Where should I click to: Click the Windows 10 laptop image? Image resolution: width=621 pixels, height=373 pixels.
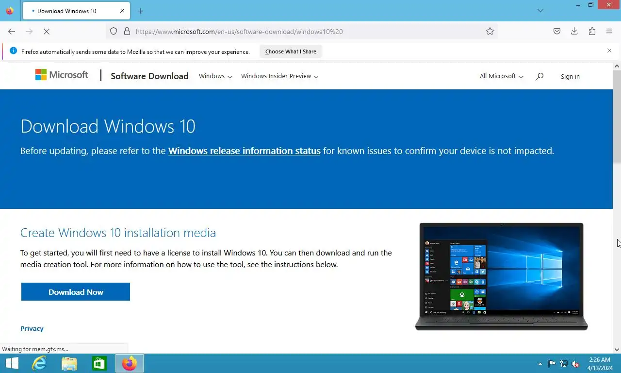click(501, 276)
